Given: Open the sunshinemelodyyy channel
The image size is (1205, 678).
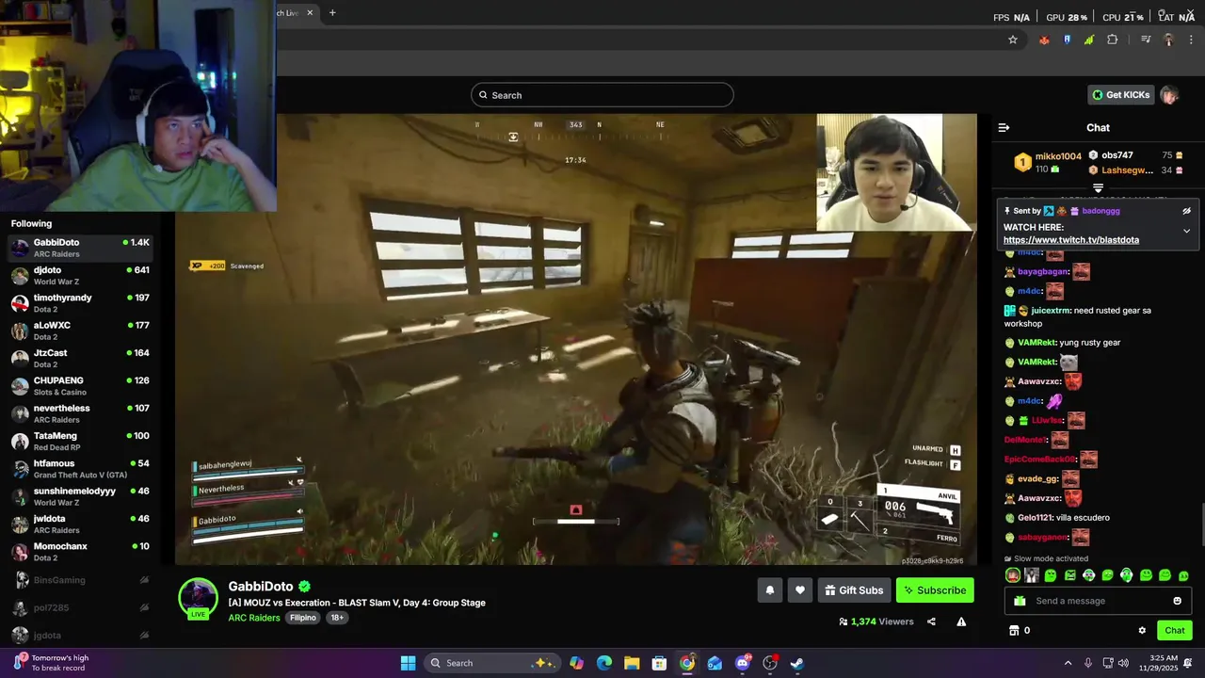Looking at the screenshot, I should (80, 496).
